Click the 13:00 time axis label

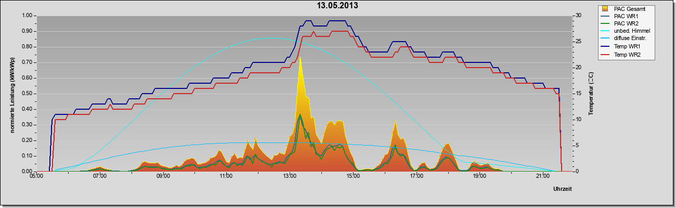[x=290, y=177]
